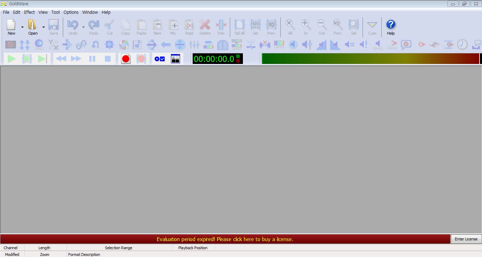Click the green-to-red VU level meter

(370, 59)
